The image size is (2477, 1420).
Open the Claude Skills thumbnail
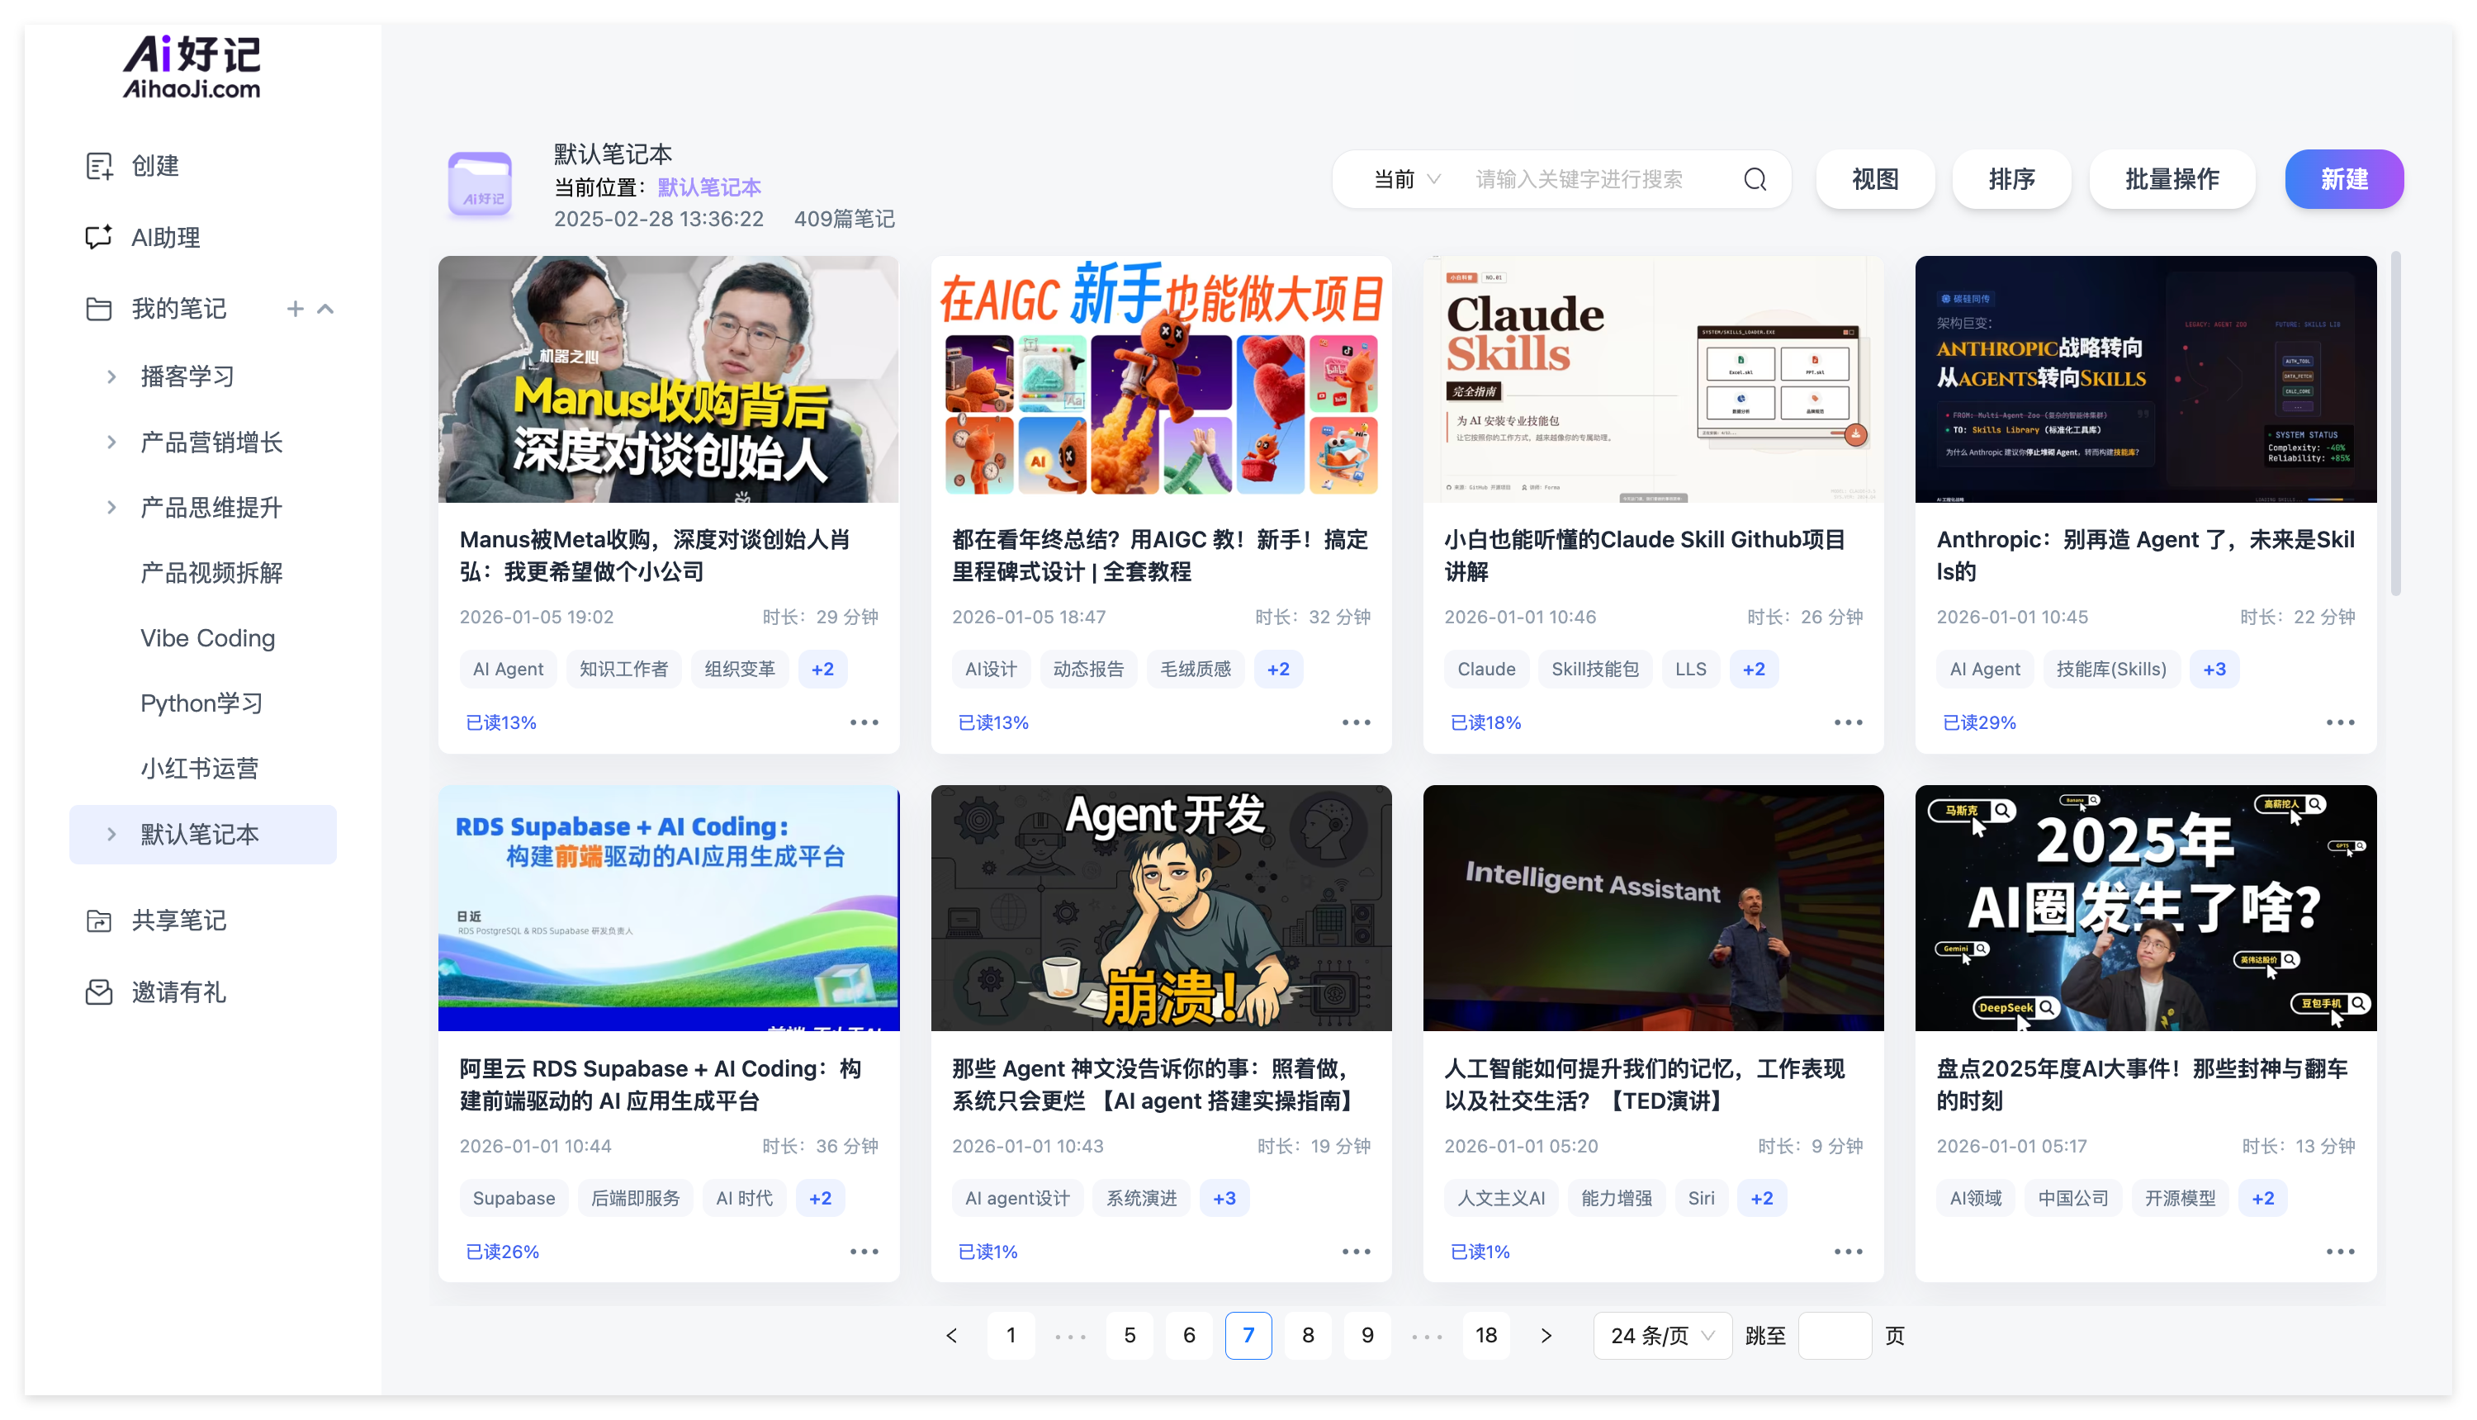coord(1653,380)
